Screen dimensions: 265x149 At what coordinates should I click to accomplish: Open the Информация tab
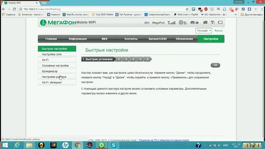78,39
